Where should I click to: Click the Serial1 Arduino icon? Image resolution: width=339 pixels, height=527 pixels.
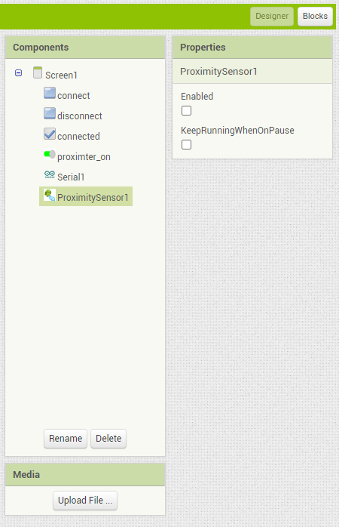click(x=50, y=174)
